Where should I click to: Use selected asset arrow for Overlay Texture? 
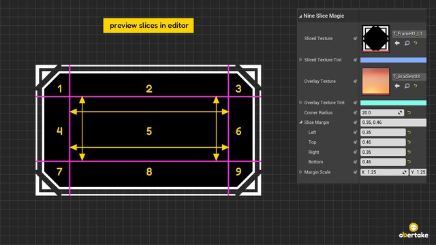pos(397,86)
